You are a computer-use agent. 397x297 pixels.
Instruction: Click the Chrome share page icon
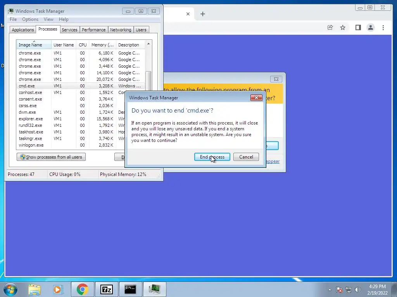[x=330, y=27]
